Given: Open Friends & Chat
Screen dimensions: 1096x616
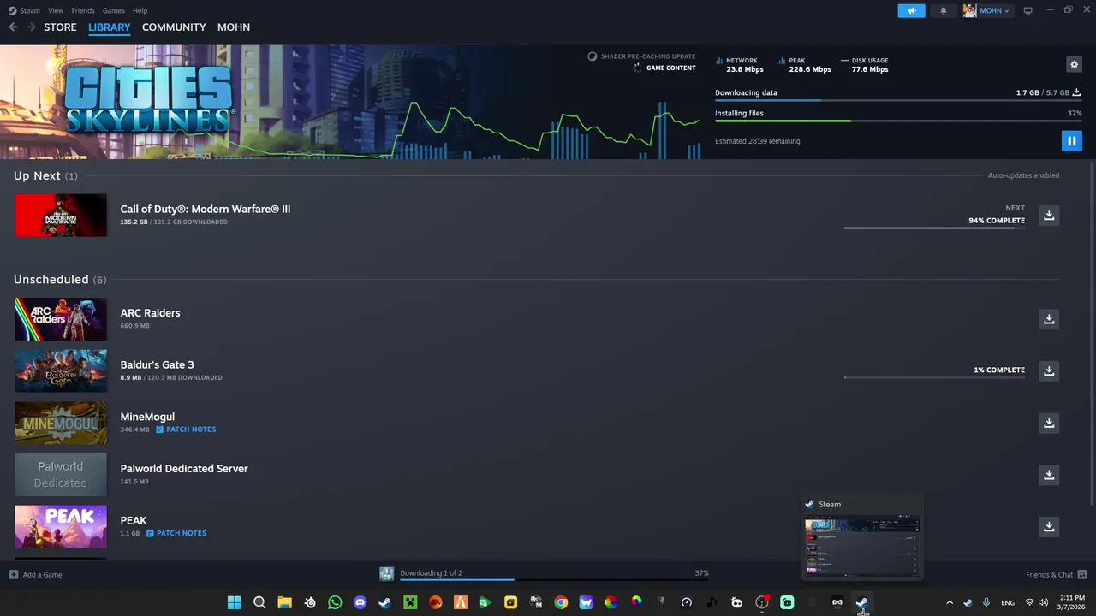Looking at the screenshot, I should pos(1057,574).
